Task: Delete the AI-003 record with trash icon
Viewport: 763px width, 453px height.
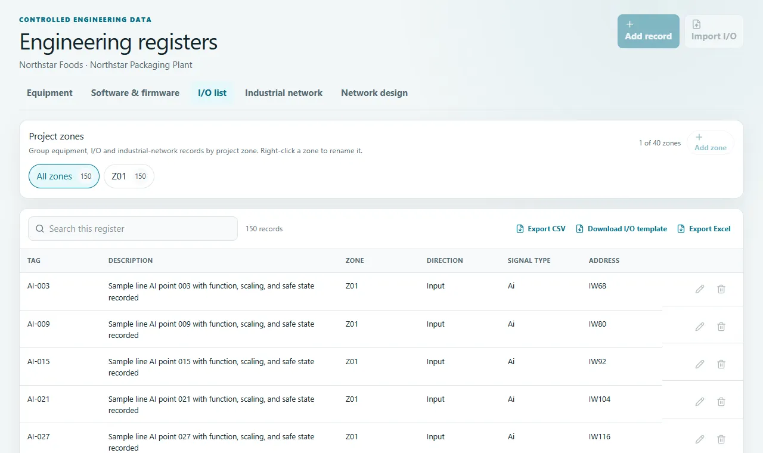Action: pyautogui.click(x=721, y=289)
